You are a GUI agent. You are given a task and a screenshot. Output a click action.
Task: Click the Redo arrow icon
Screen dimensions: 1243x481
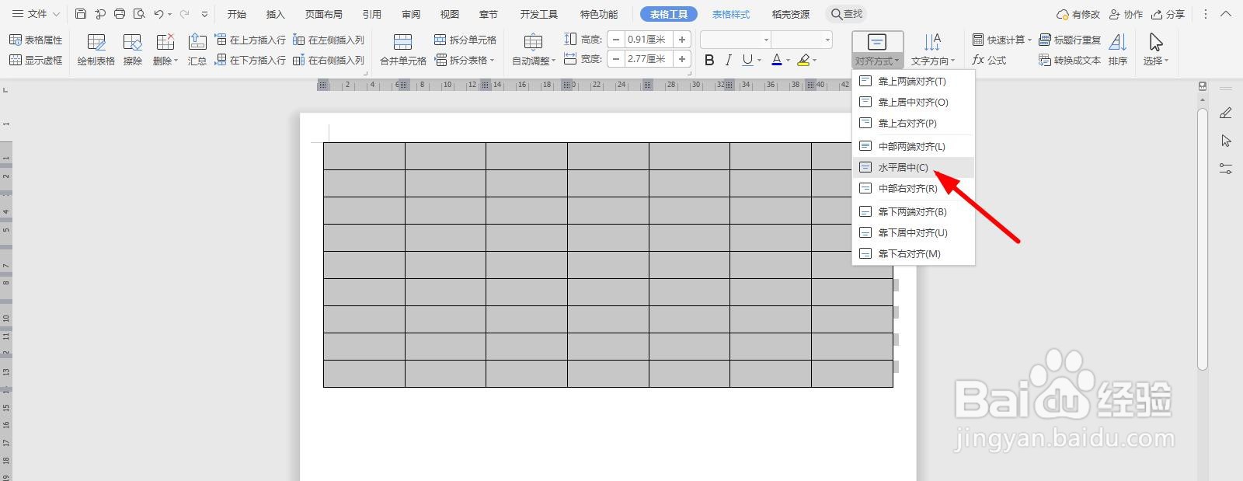184,14
